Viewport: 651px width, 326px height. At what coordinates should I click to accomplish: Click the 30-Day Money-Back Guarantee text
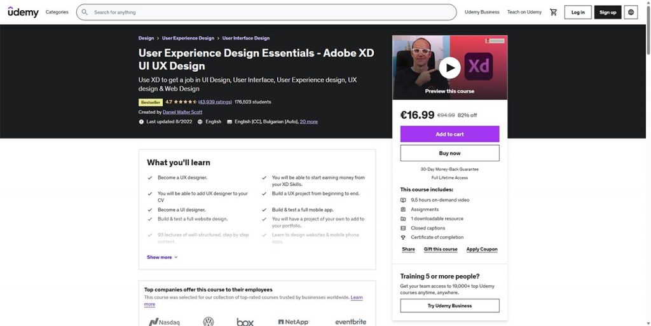click(x=449, y=169)
